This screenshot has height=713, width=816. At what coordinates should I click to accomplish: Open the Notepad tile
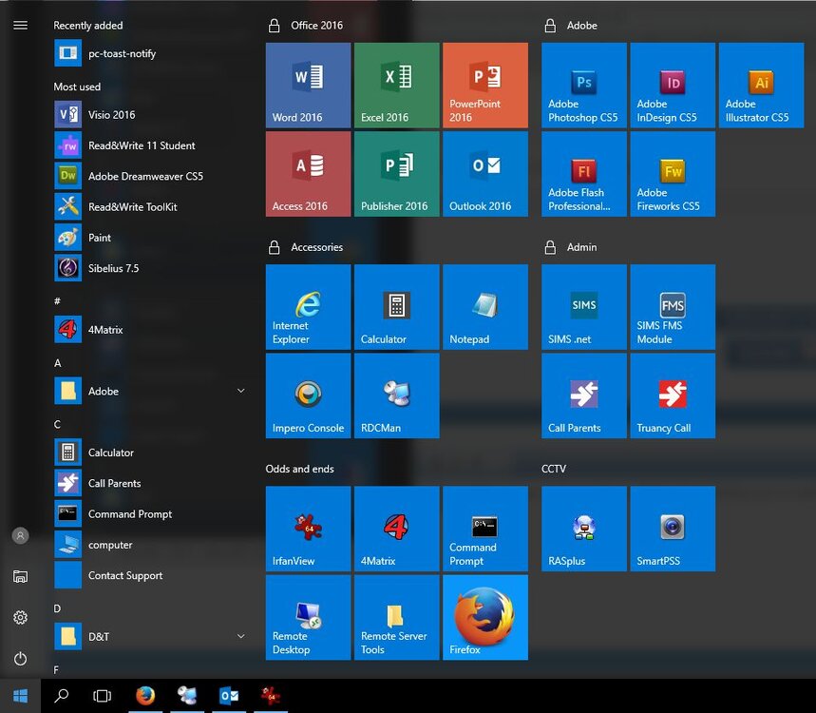click(x=485, y=307)
